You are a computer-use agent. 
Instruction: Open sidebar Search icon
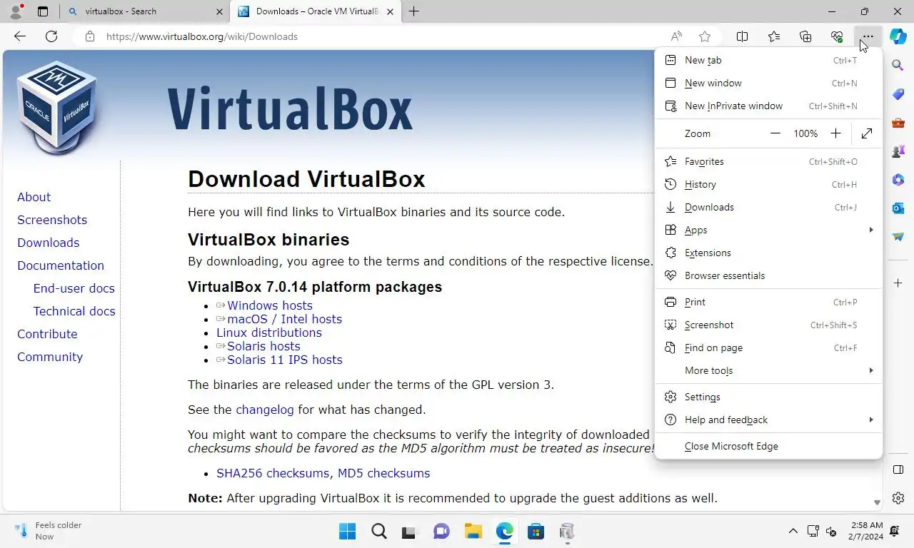898,66
